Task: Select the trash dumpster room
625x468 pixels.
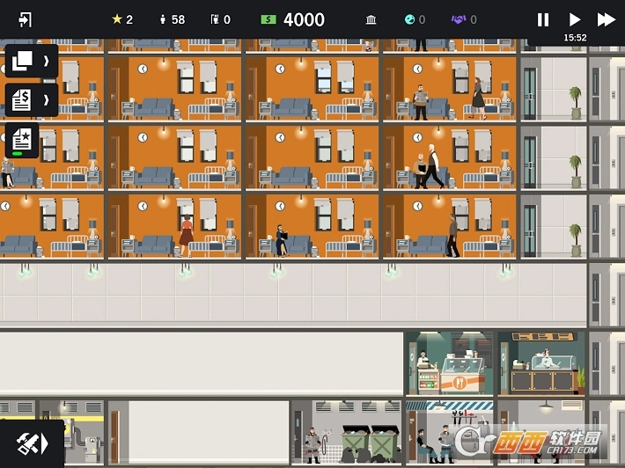Action: tap(348, 432)
